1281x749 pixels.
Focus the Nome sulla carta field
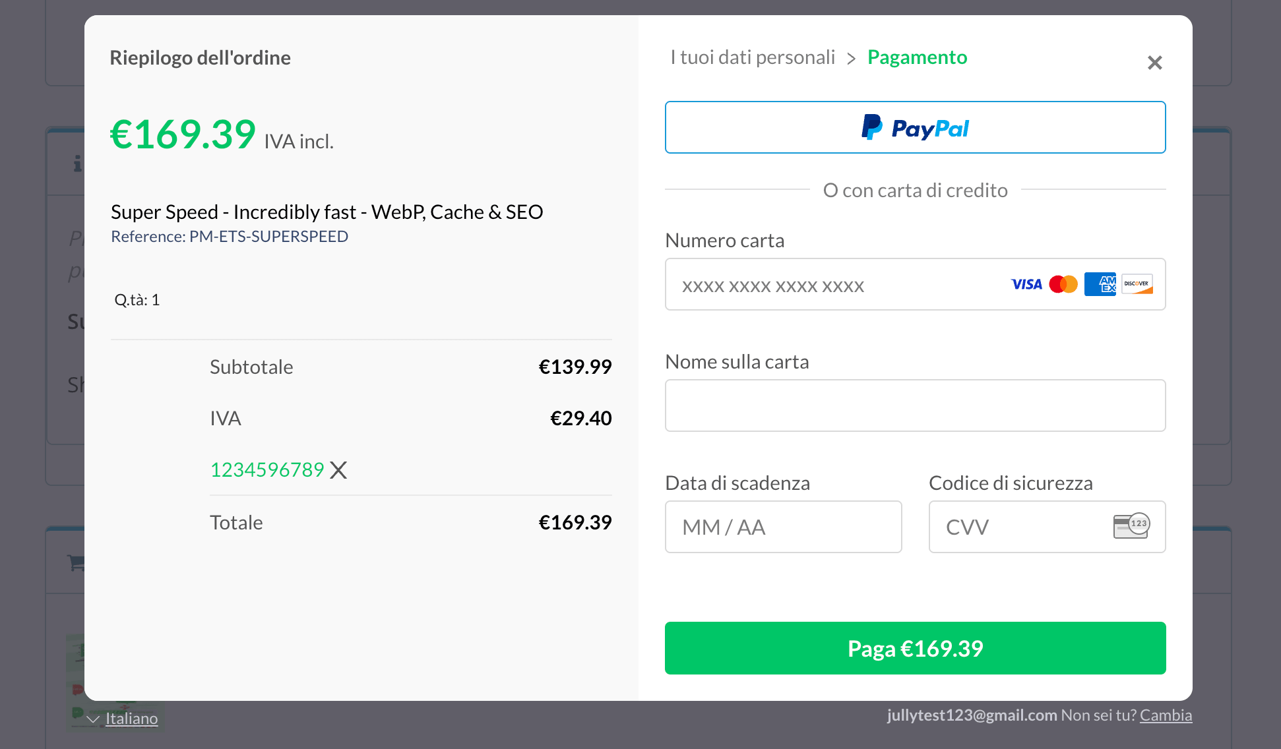click(915, 405)
